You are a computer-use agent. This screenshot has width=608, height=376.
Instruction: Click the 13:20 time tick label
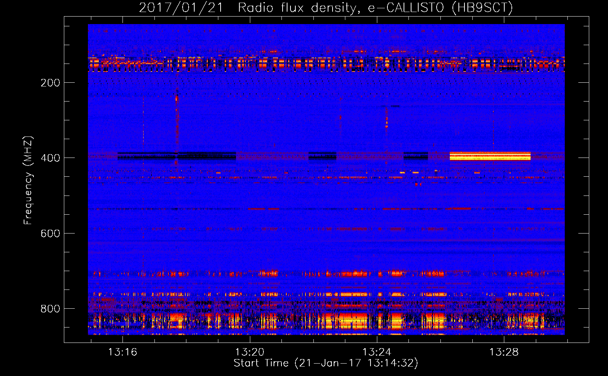(x=250, y=352)
